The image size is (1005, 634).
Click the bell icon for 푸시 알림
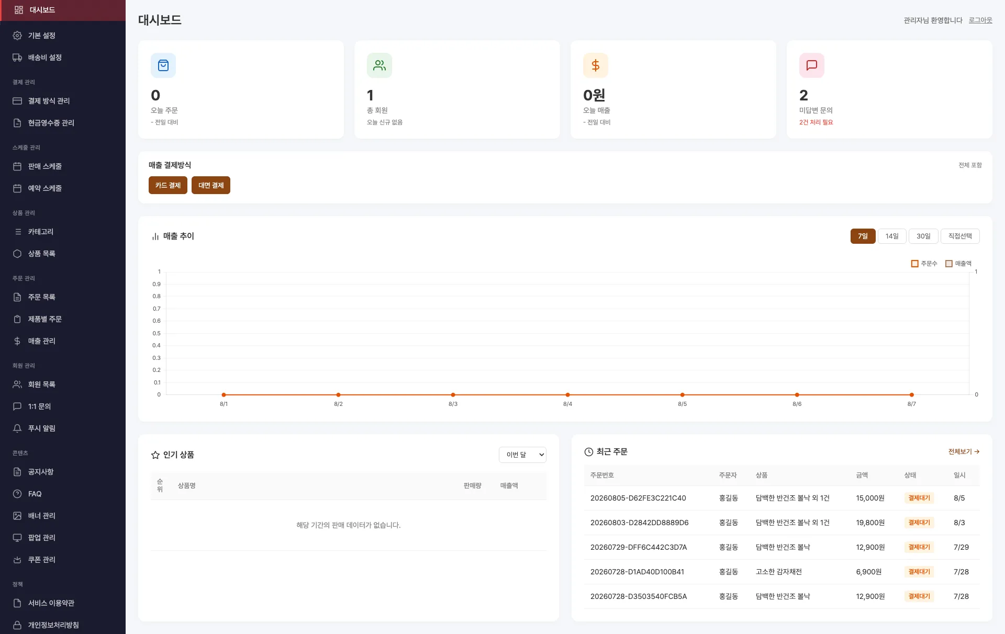click(17, 428)
